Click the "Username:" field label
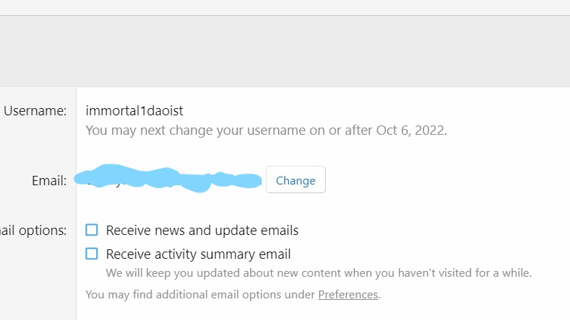This screenshot has width=570, height=320. pos(35,111)
